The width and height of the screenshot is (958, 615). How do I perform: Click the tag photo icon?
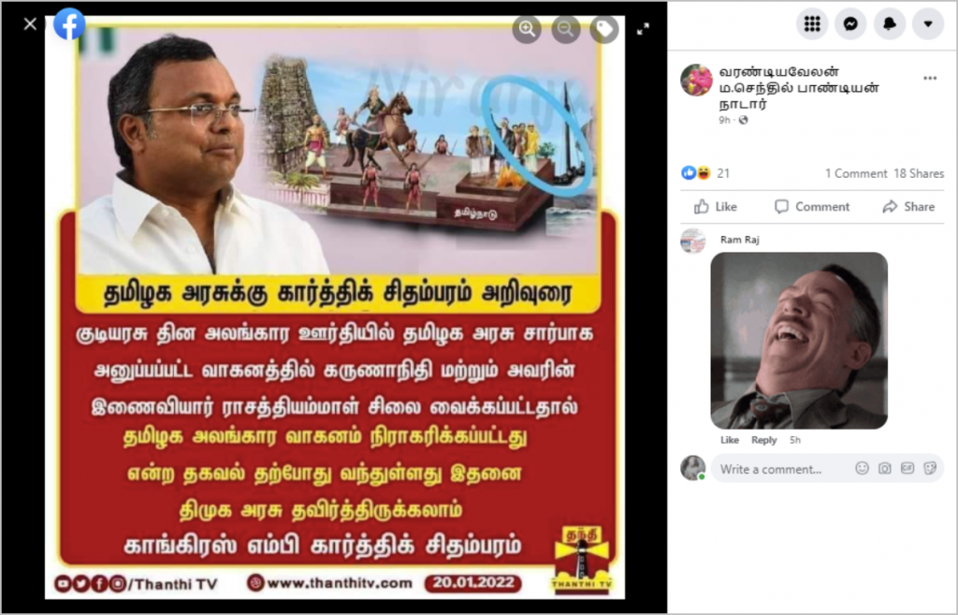(604, 29)
